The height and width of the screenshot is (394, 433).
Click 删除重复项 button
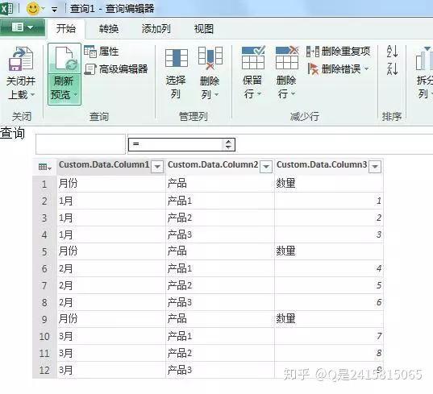339,52
